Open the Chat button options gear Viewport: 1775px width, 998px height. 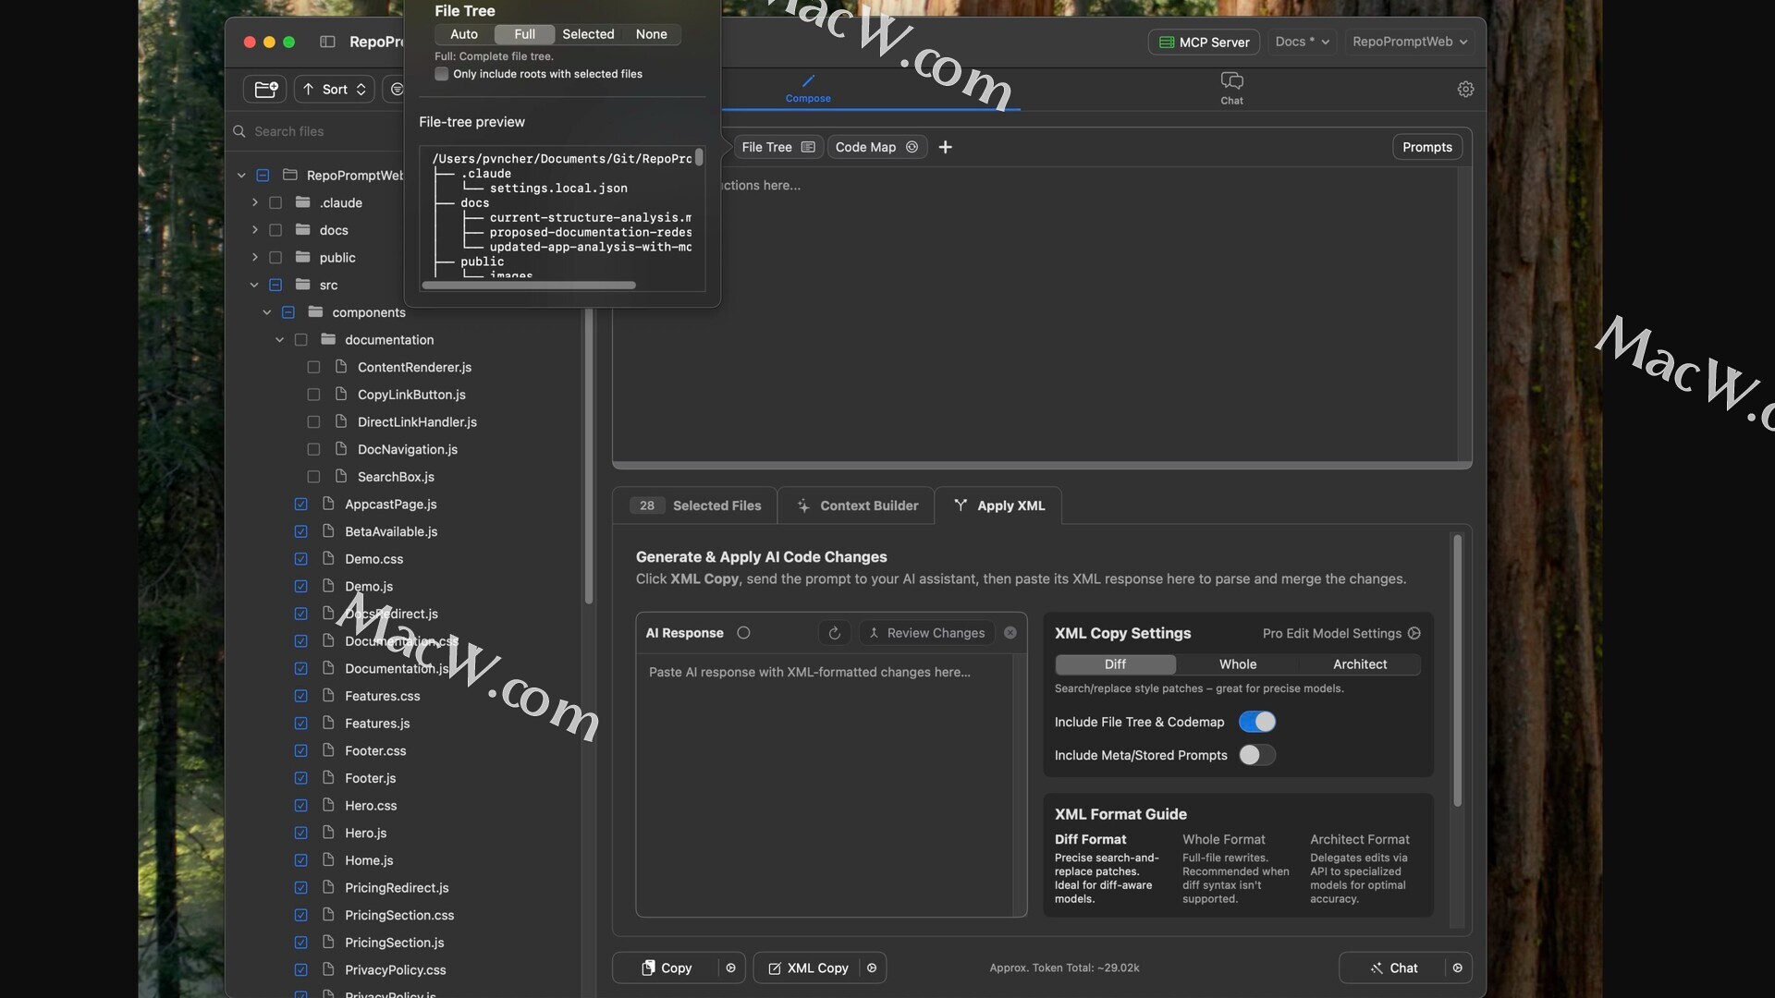pyautogui.click(x=1457, y=968)
